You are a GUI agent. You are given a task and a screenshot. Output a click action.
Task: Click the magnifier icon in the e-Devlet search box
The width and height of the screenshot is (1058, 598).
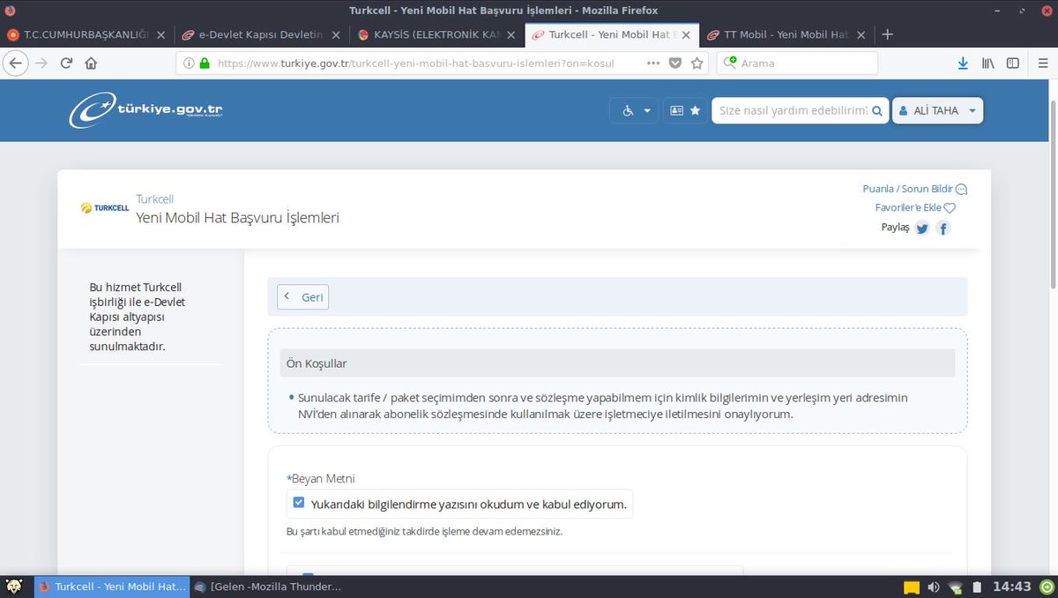point(877,111)
